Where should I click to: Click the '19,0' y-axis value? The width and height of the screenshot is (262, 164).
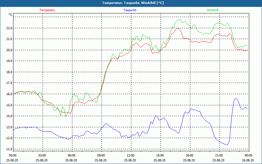[9, 61]
